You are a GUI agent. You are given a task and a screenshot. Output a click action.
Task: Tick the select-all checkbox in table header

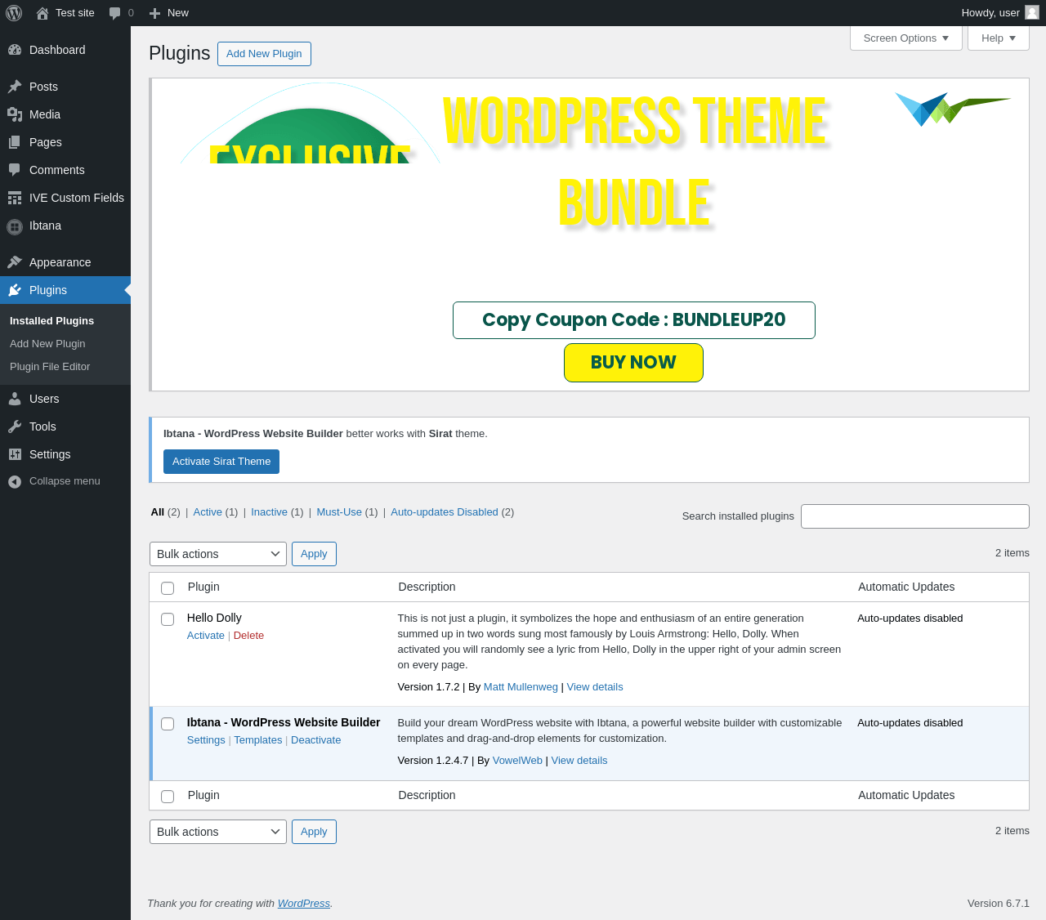pos(168,588)
